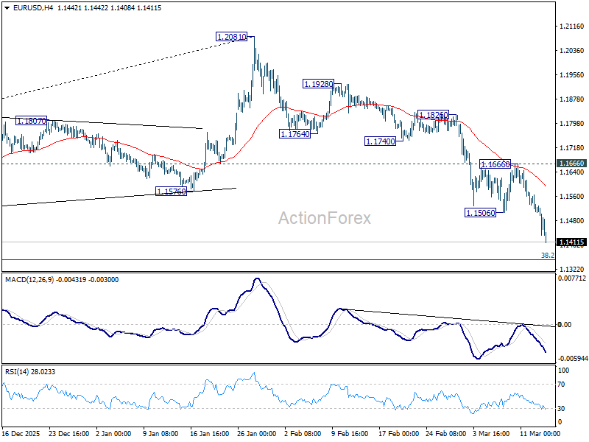The width and height of the screenshot is (589, 442).
Task: Click the 1.17640 price tag
Action: 293,134
